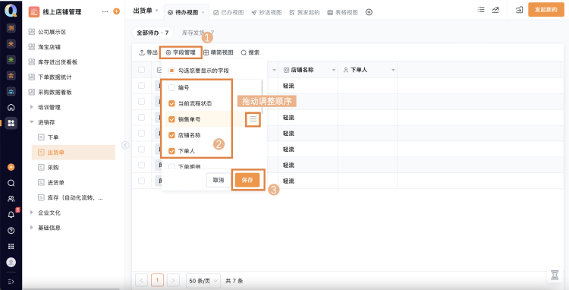
Task: Open the green 未 workspace icon
Action: pos(11,60)
